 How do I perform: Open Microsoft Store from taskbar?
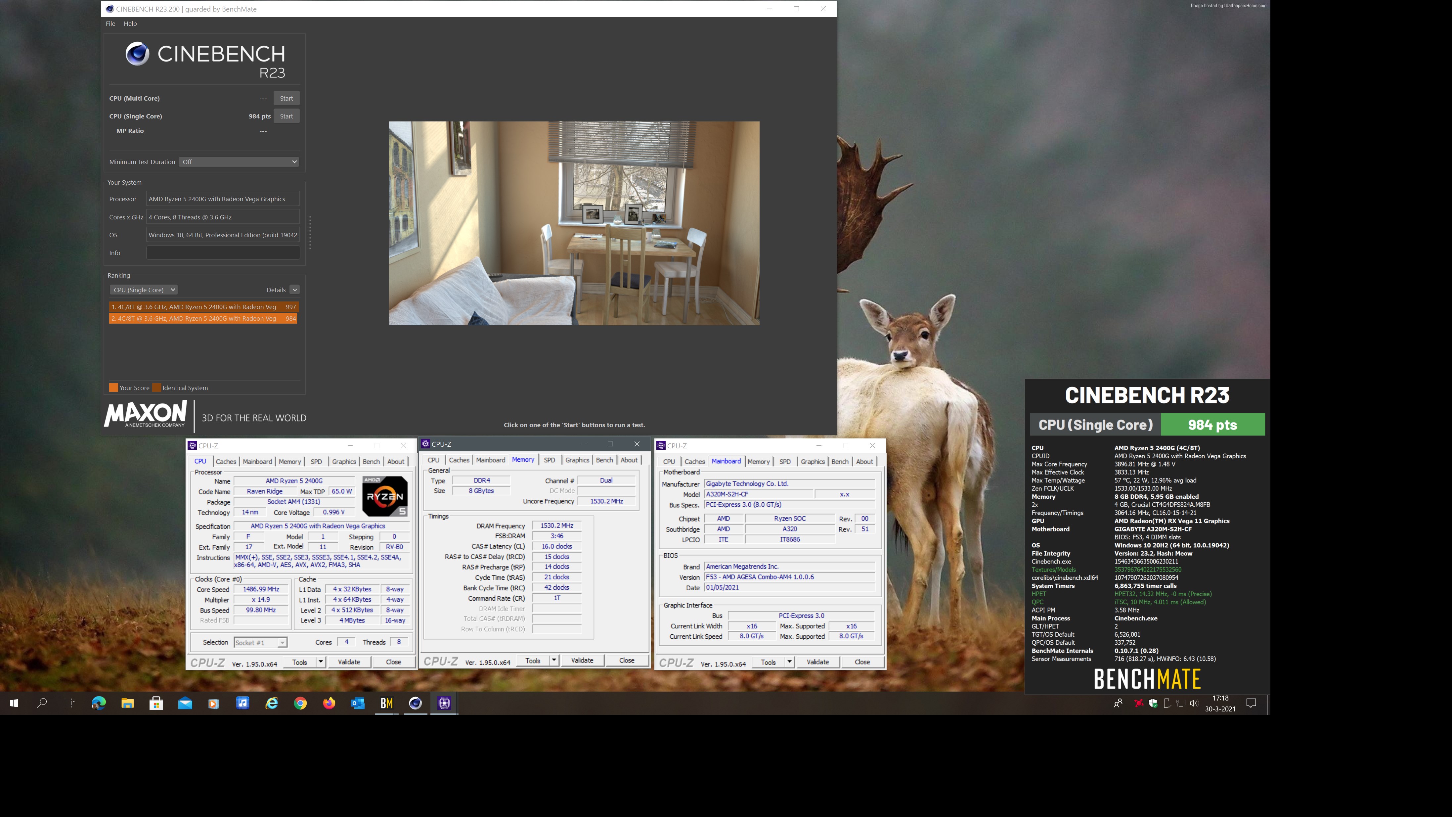[156, 703]
